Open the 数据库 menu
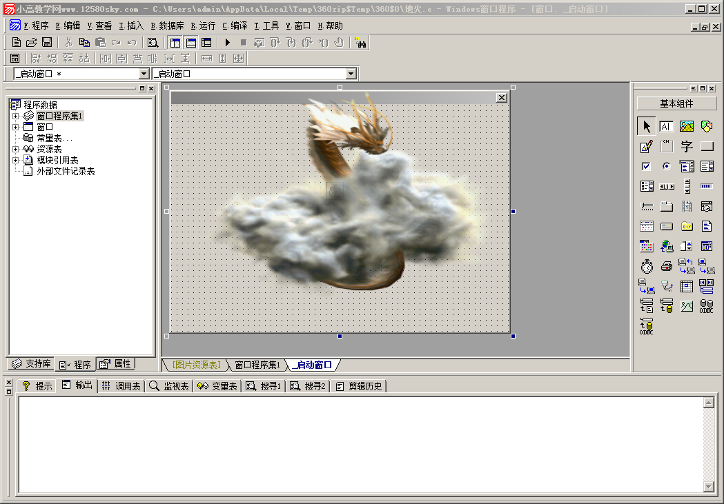This screenshot has height=504, width=724. point(167,26)
